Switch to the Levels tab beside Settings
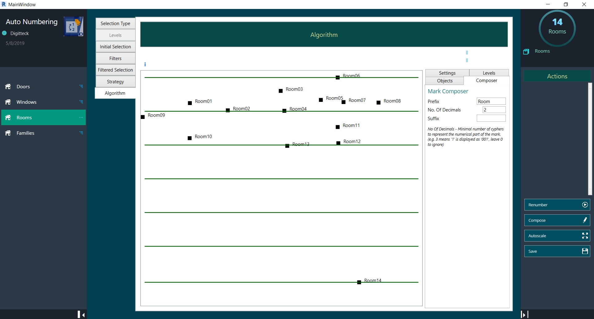This screenshot has height=319, width=594. pyautogui.click(x=489, y=73)
